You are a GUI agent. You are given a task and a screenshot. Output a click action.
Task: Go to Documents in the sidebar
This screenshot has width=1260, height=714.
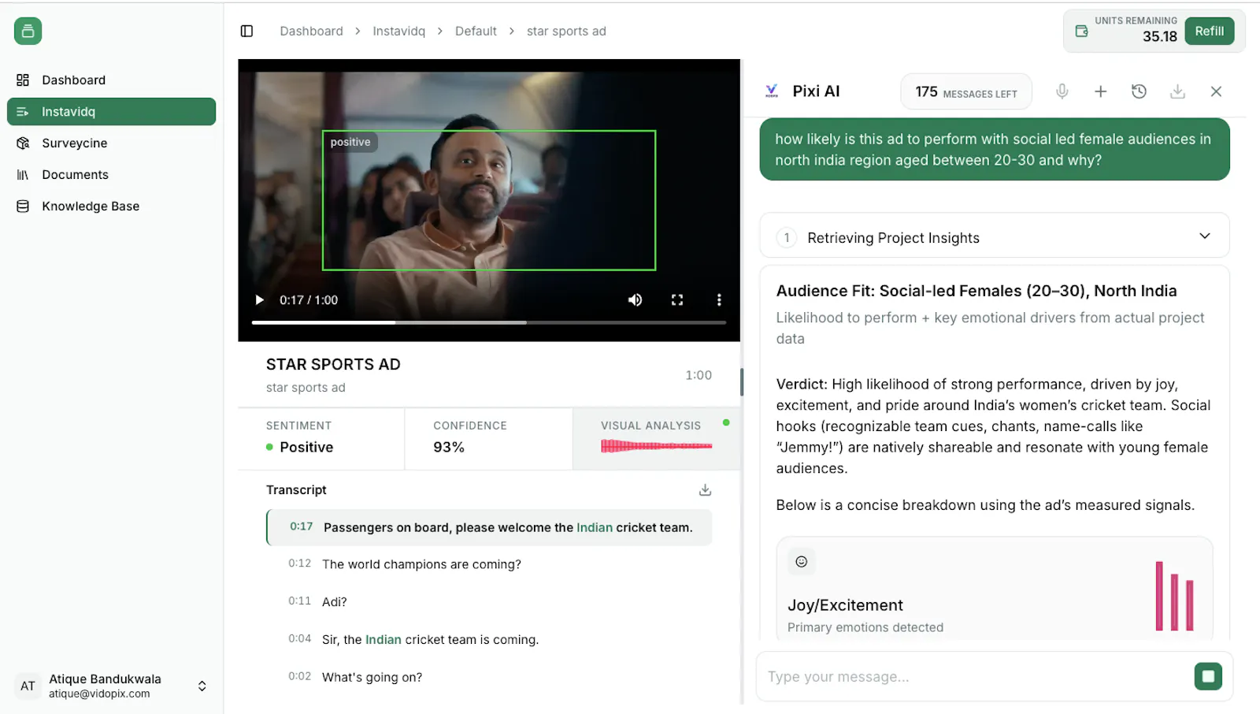(111, 174)
